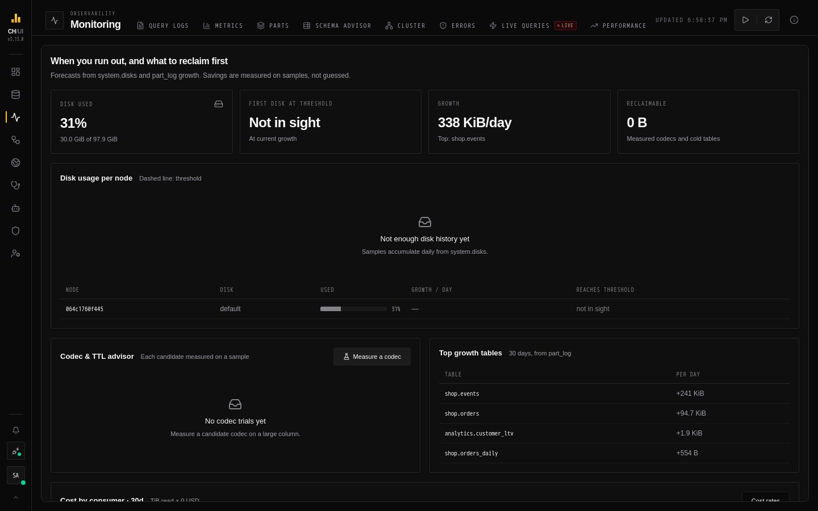
Task: Switch to the Parts tab
Action: tap(273, 26)
